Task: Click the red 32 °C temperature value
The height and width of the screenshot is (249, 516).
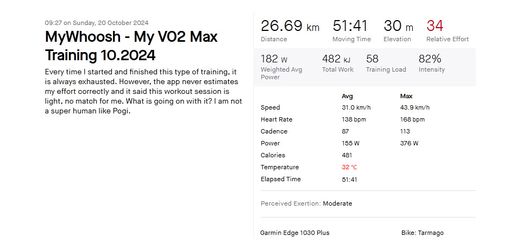Action: pyautogui.click(x=349, y=167)
